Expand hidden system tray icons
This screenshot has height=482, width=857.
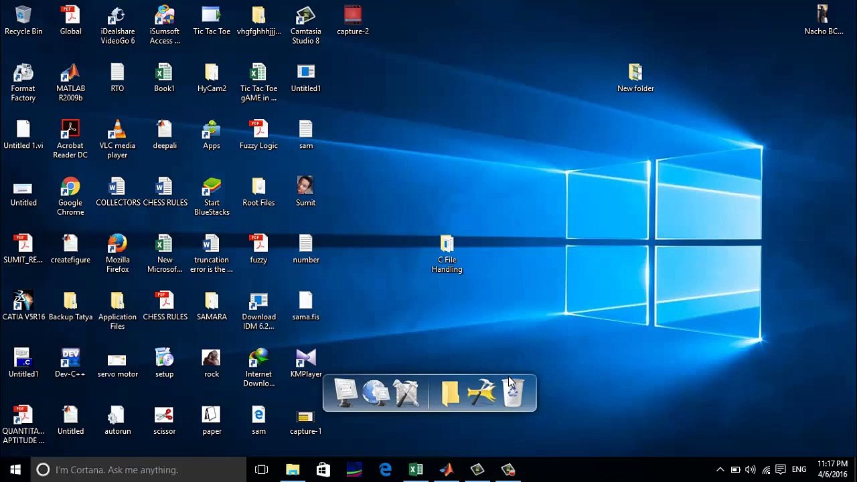720,470
